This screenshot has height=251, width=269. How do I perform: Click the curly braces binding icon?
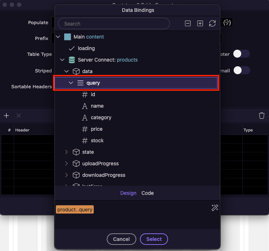point(227,23)
